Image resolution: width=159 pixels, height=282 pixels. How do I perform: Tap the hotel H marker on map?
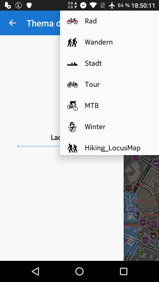coord(128,188)
